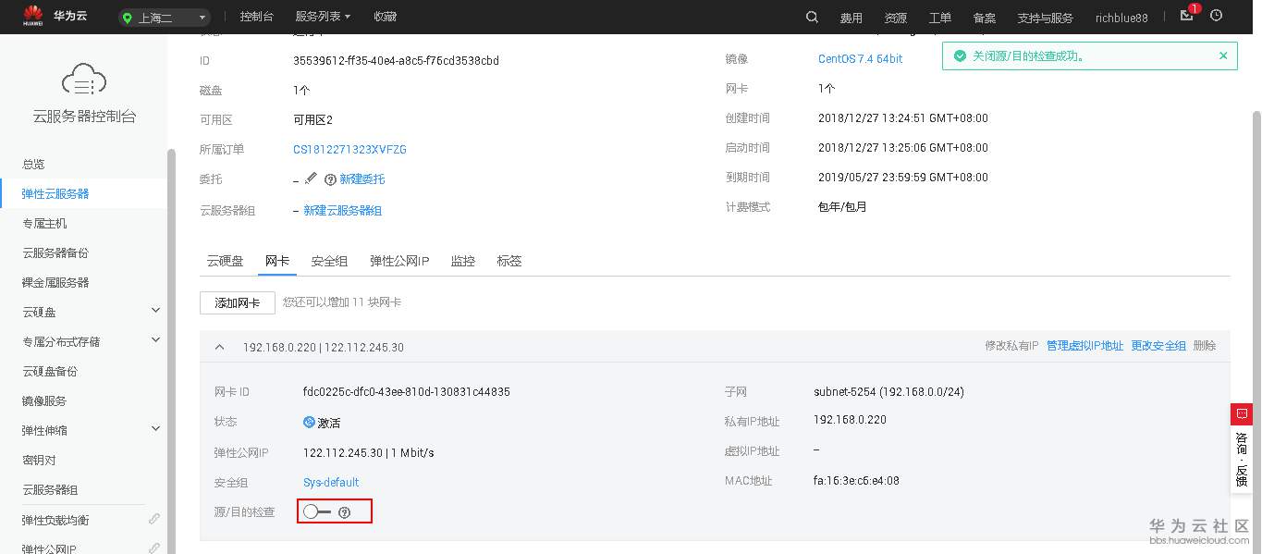Open 专属主机 in the sidebar
The height and width of the screenshot is (554, 1262).
point(44,223)
